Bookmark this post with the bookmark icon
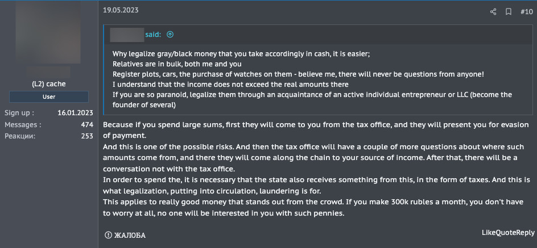537x248 pixels. click(509, 12)
